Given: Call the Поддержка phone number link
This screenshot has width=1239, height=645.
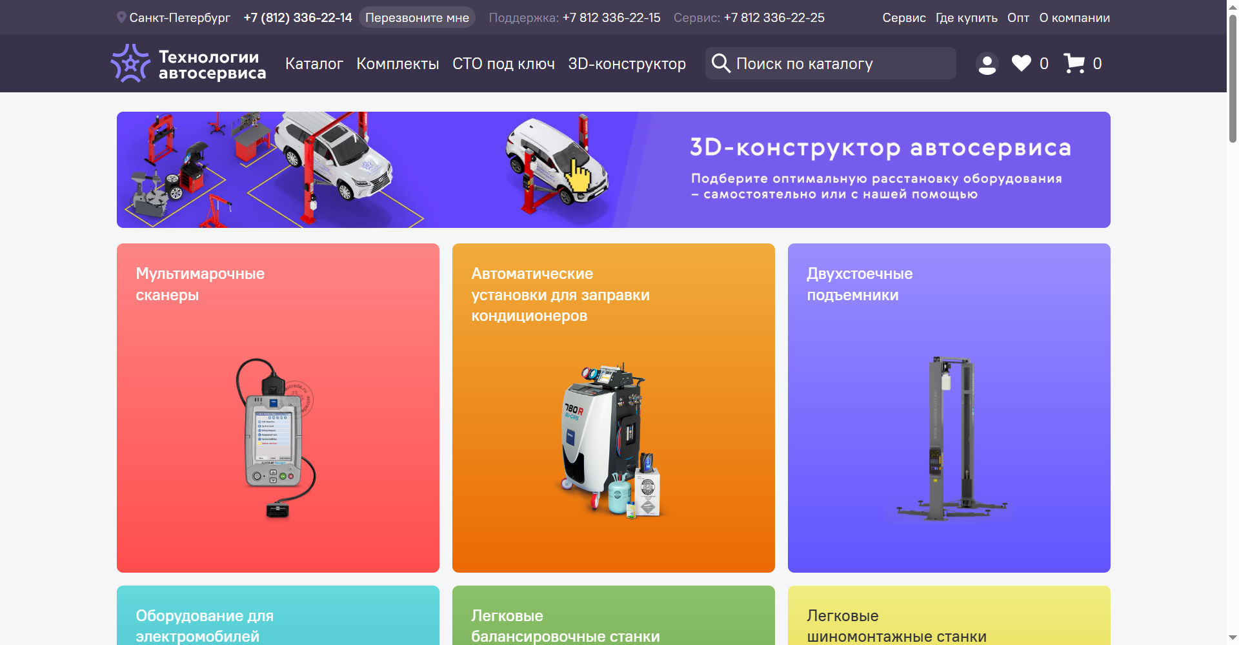Looking at the screenshot, I should [611, 17].
